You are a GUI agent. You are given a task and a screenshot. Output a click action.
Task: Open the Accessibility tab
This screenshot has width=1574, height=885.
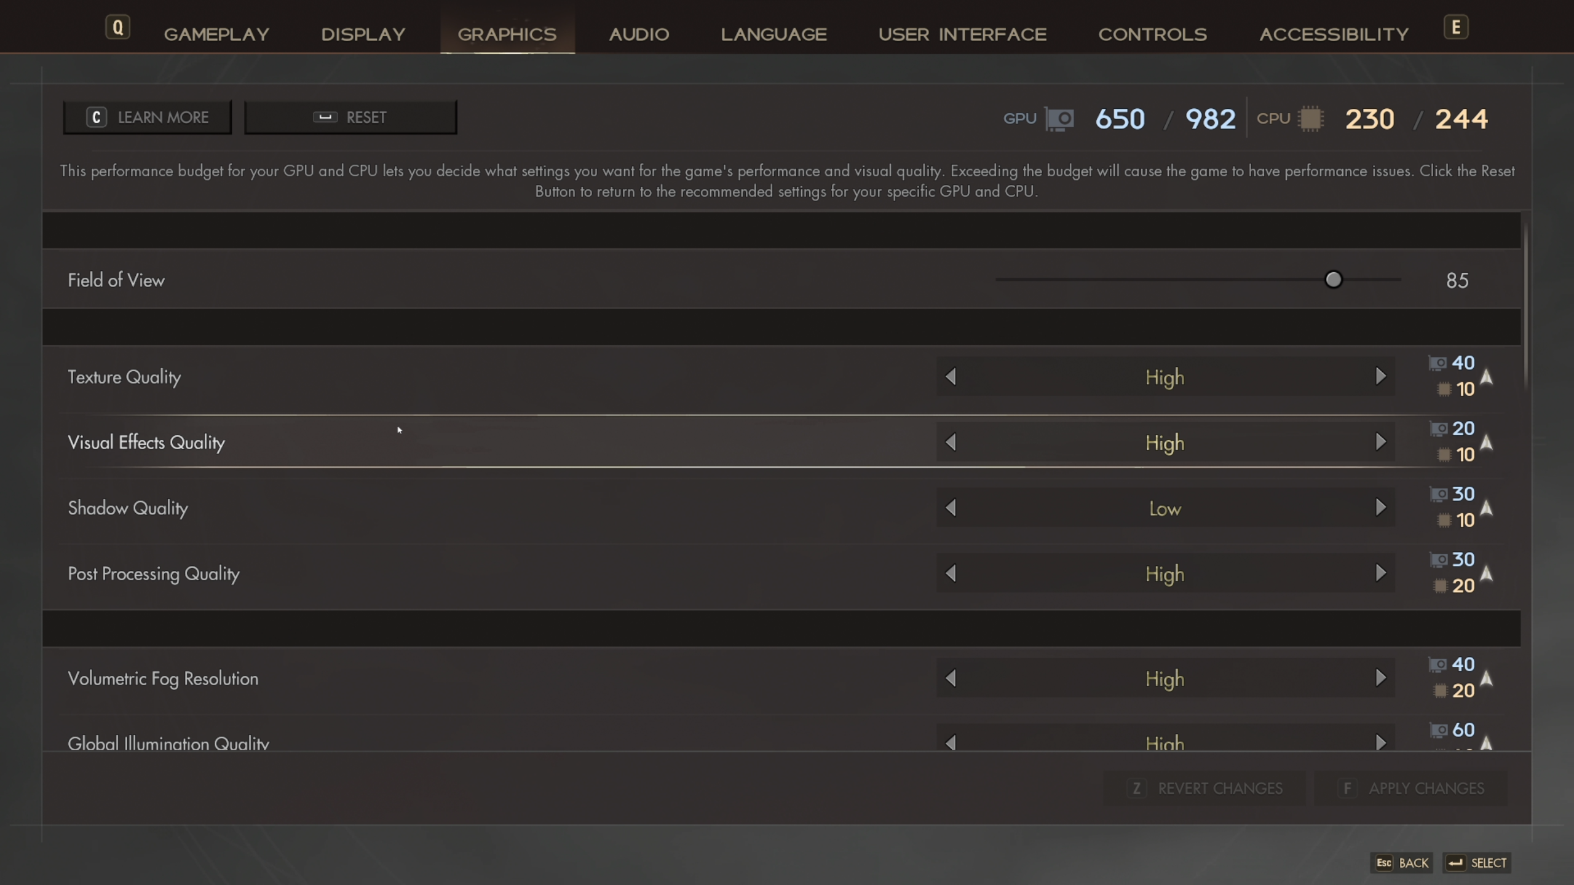pyautogui.click(x=1334, y=34)
